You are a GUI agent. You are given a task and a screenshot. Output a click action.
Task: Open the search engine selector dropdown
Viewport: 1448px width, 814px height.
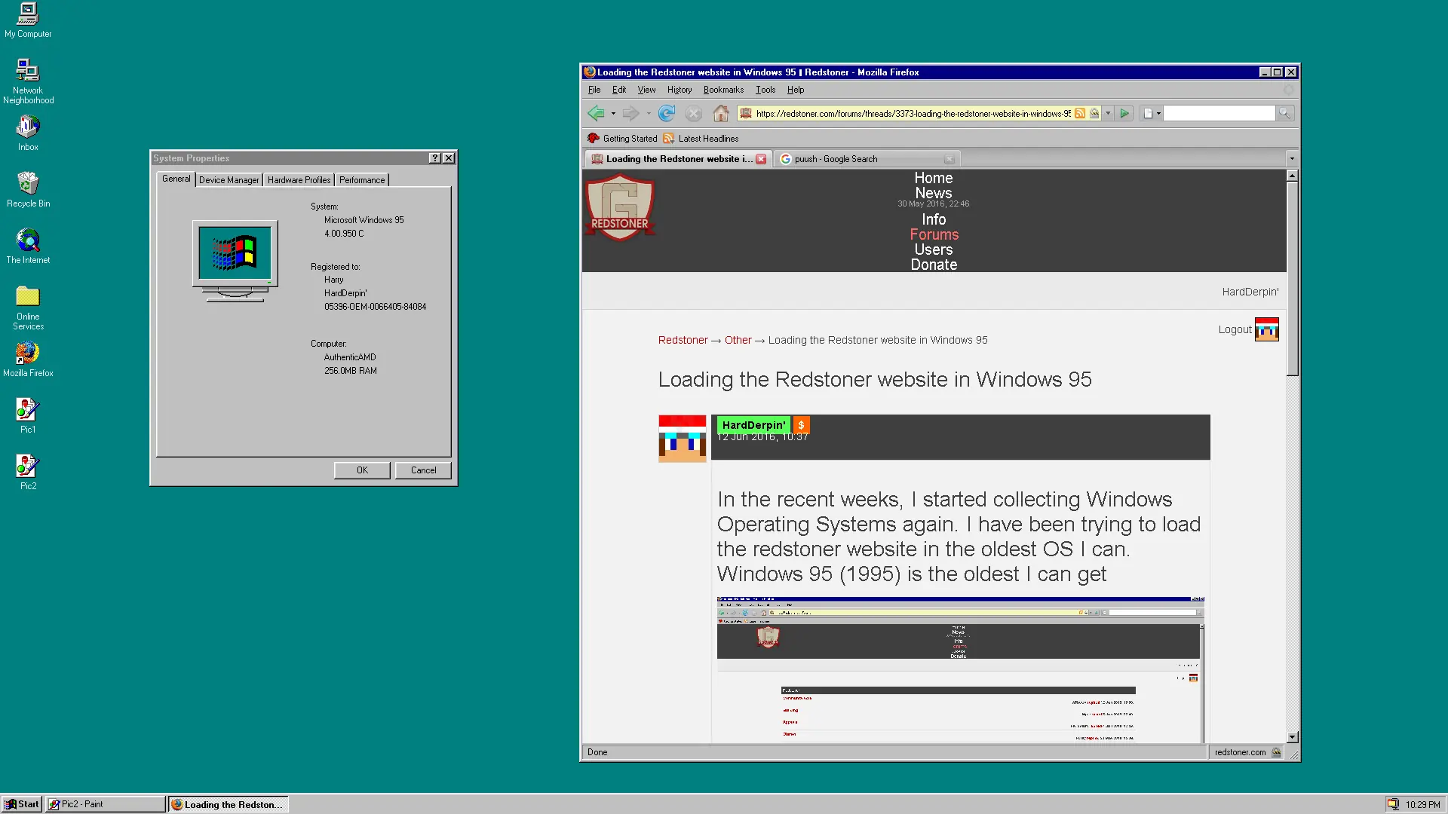coord(1151,113)
